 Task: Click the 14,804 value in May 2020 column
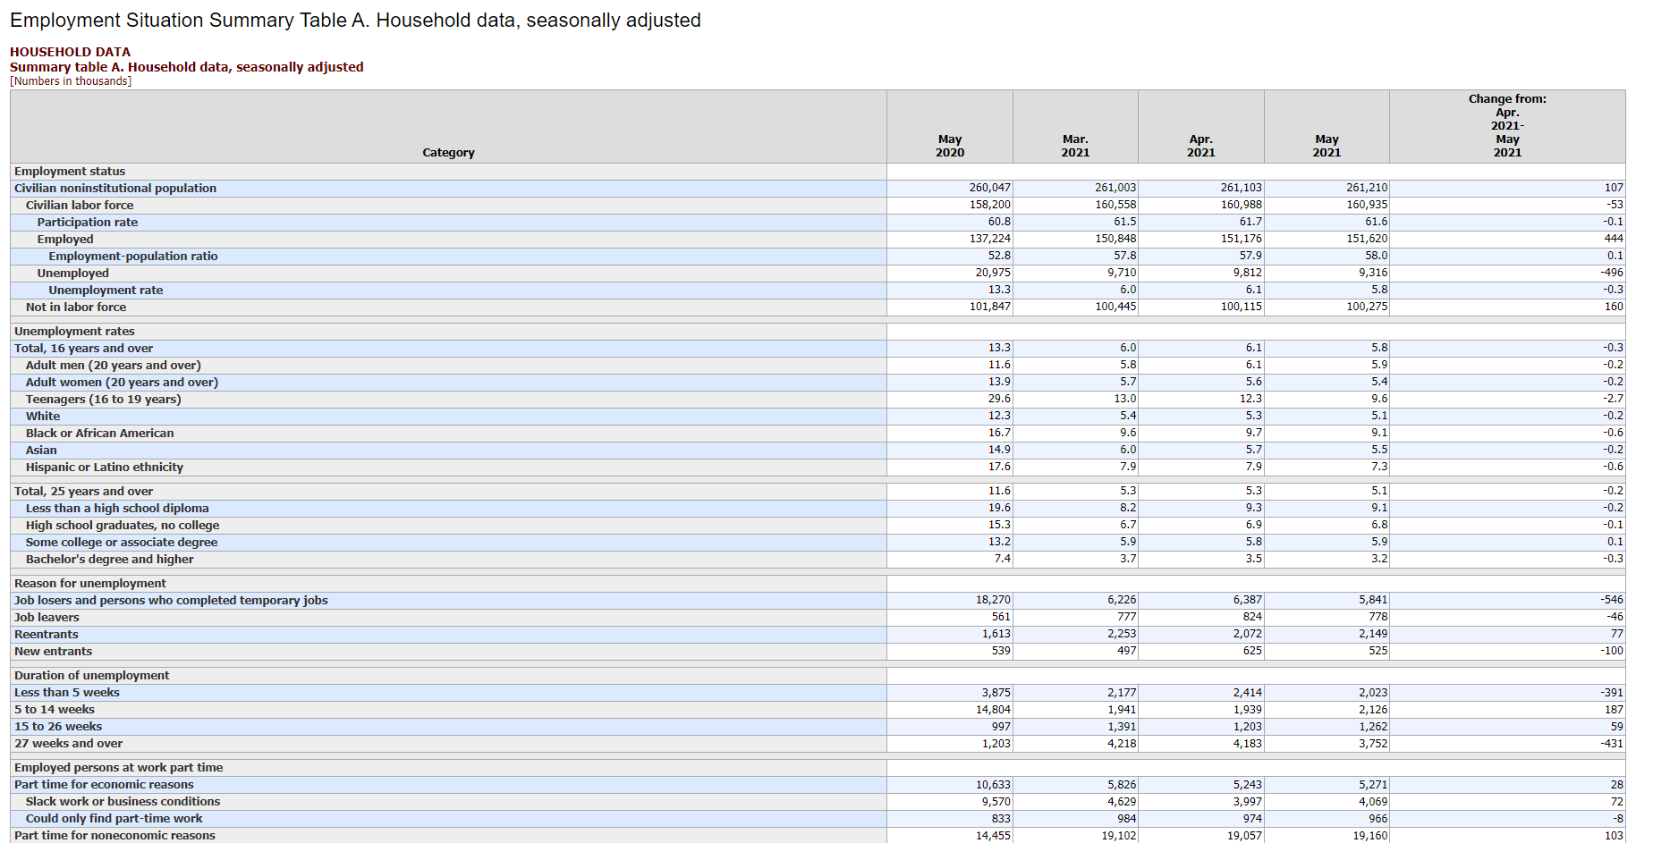(x=993, y=710)
